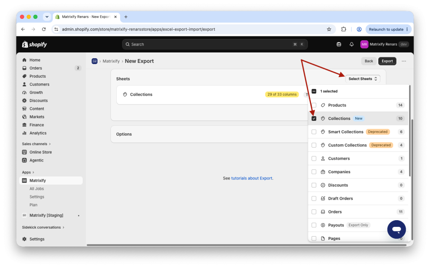Open the Agentic sales channel
Screen dimensions: 430x268
[x=36, y=160]
